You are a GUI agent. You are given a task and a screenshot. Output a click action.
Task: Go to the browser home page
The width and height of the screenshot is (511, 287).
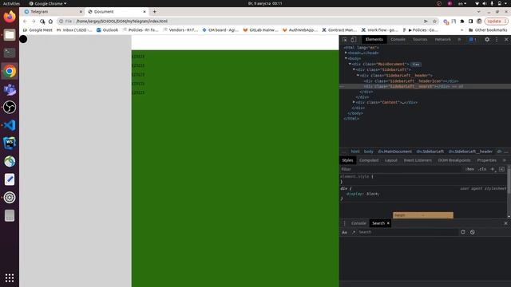(x=50, y=22)
